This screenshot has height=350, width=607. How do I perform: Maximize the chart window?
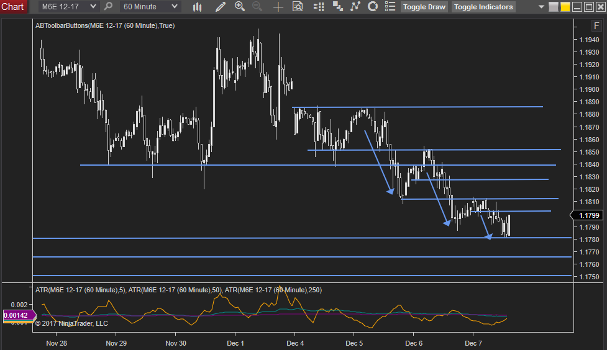click(588, 7)
